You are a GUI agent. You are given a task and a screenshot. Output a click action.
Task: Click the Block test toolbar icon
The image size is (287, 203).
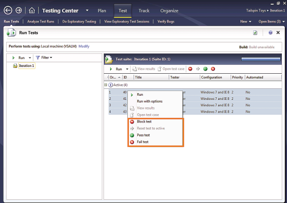point(190,69)
